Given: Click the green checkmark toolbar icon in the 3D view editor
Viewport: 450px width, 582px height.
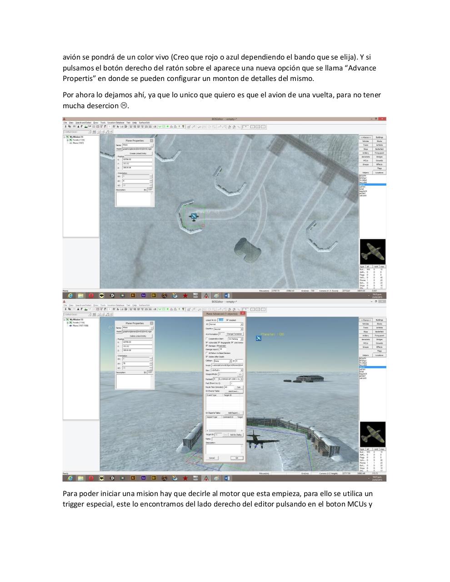Looking at the screenshot, I should pyautogui.click(x=160, y=309).
